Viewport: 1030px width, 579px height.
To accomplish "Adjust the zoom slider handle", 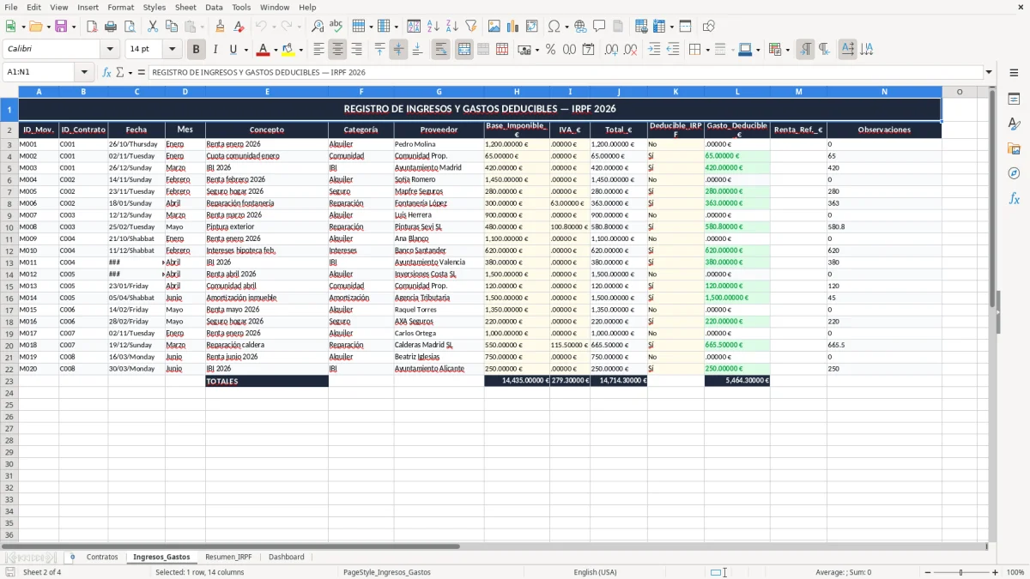I will (x=961, y=572).
